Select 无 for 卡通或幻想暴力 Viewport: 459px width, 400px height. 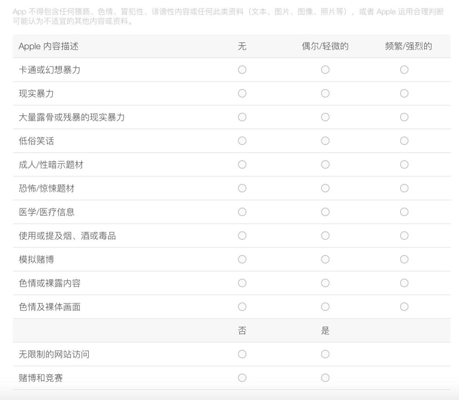(242, 70)
